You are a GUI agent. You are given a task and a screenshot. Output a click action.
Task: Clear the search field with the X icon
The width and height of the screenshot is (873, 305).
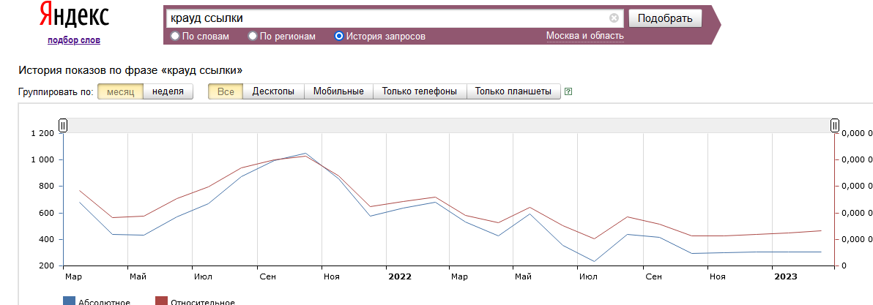(614, 18)
